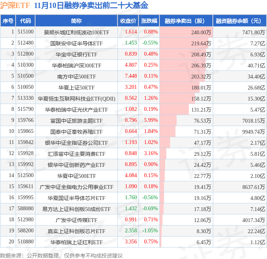Select fund code 515100
This screenshot has width=267, height=259.
[x=26, y=32]
